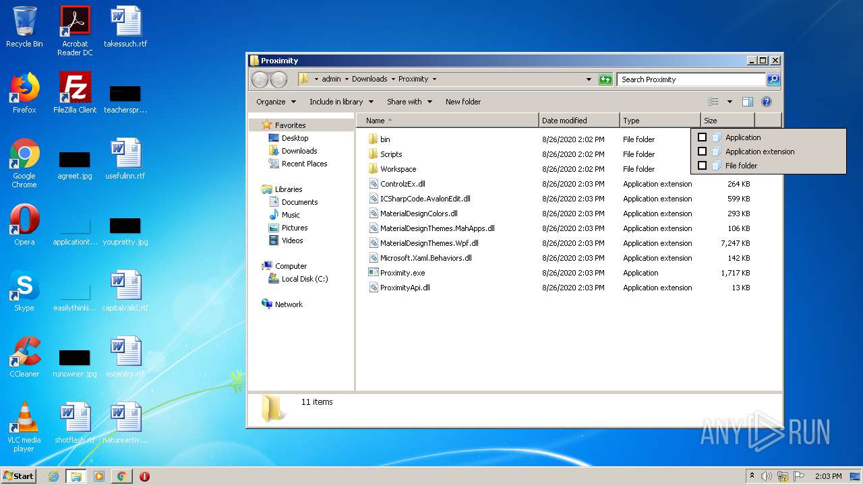This screenshot has height=485, width=863.
Task: Click Chrome icon in the taskbar
Action: pyautogui.click(x=121, y=476)
